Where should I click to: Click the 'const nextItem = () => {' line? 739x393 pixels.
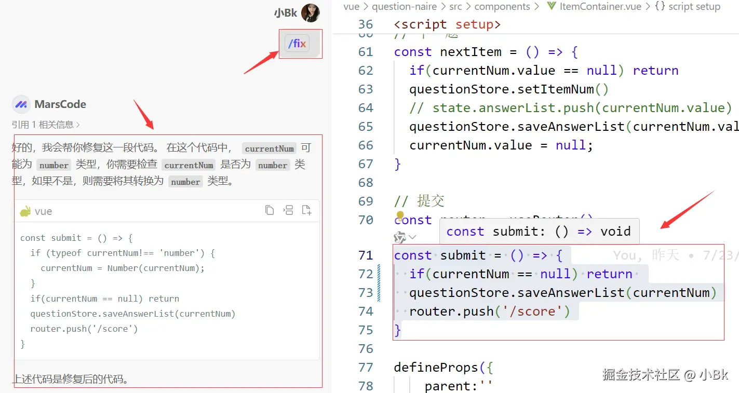pos(486,51)
